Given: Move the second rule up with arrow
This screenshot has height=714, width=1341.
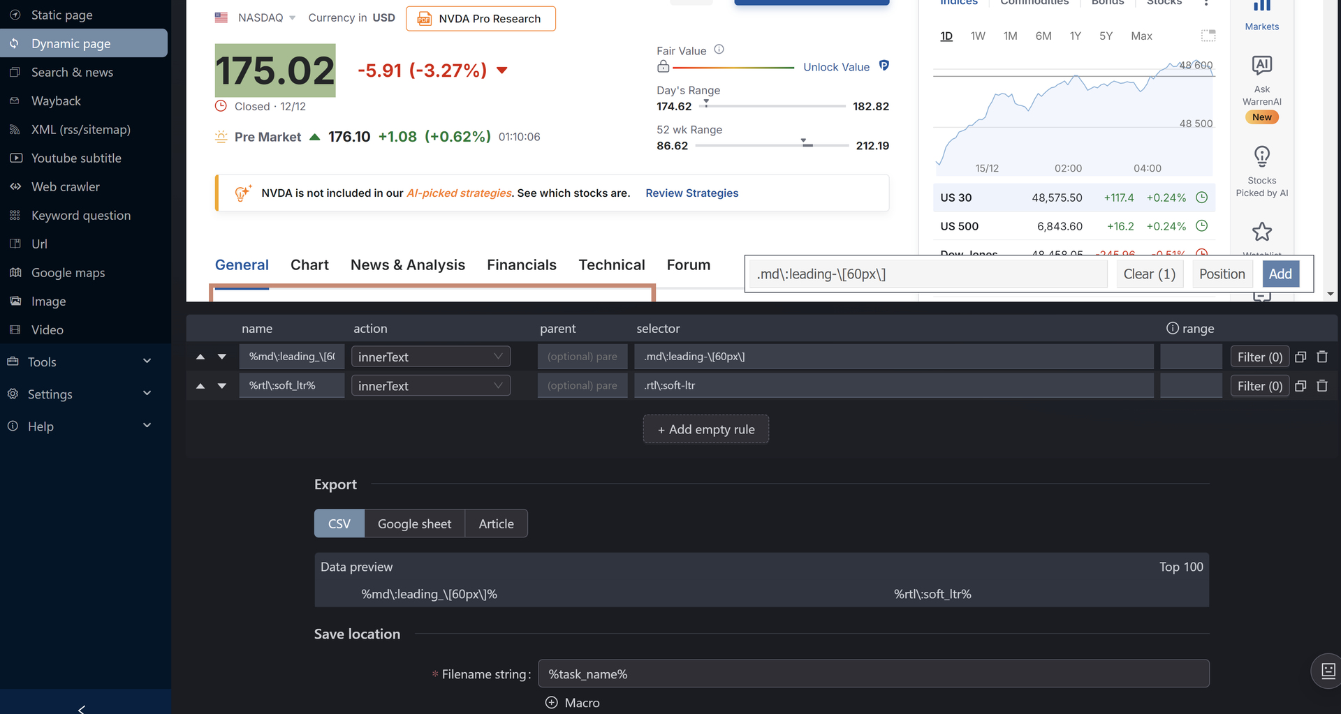Looking at the screenshot, I should tap(200, 386).
